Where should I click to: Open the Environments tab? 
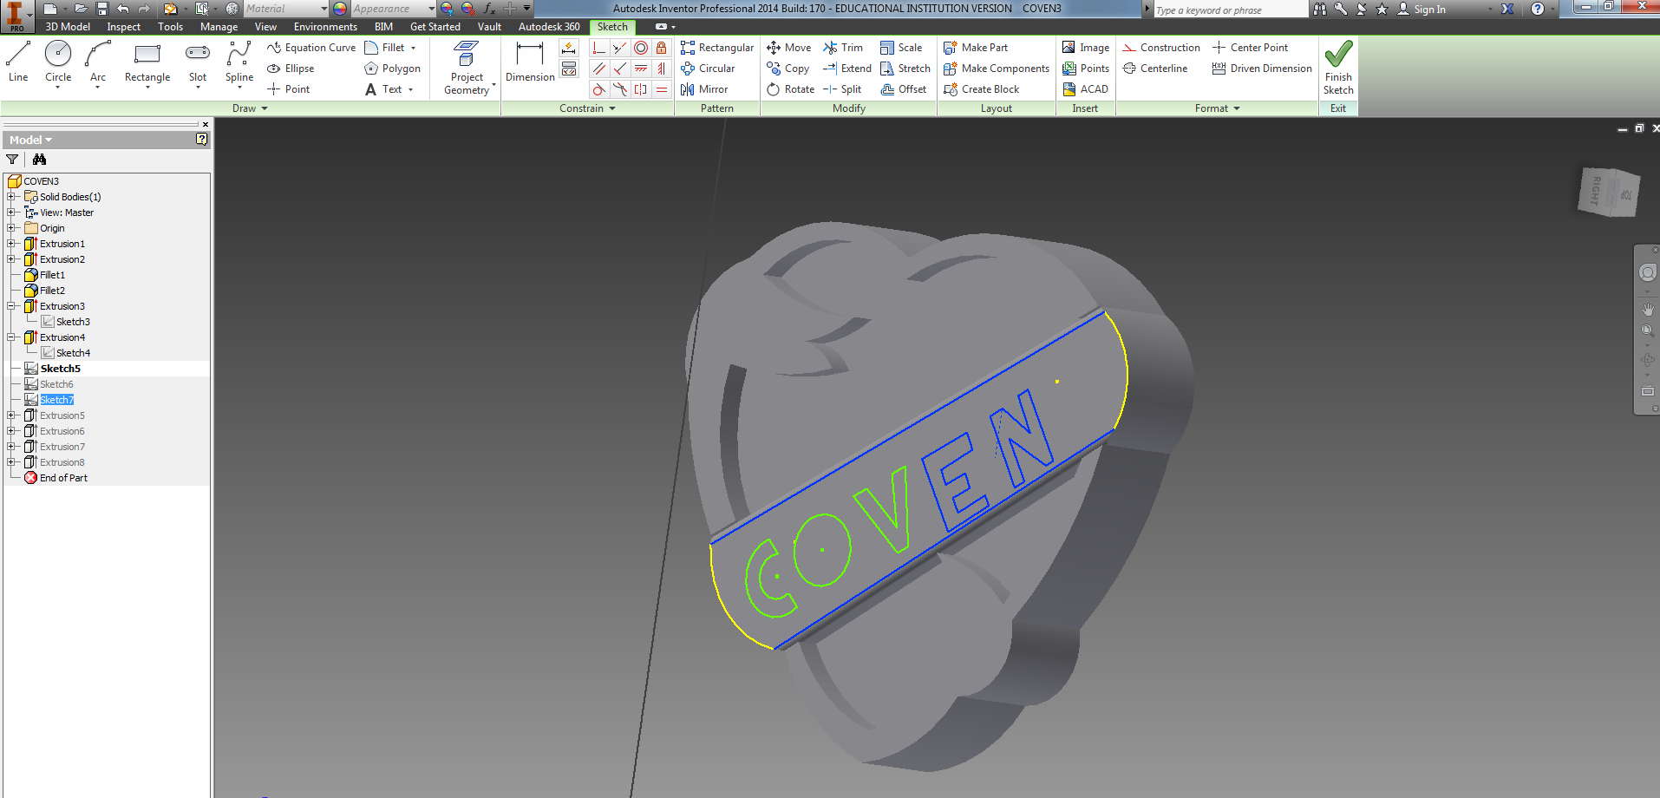click(x=325, y=27)
